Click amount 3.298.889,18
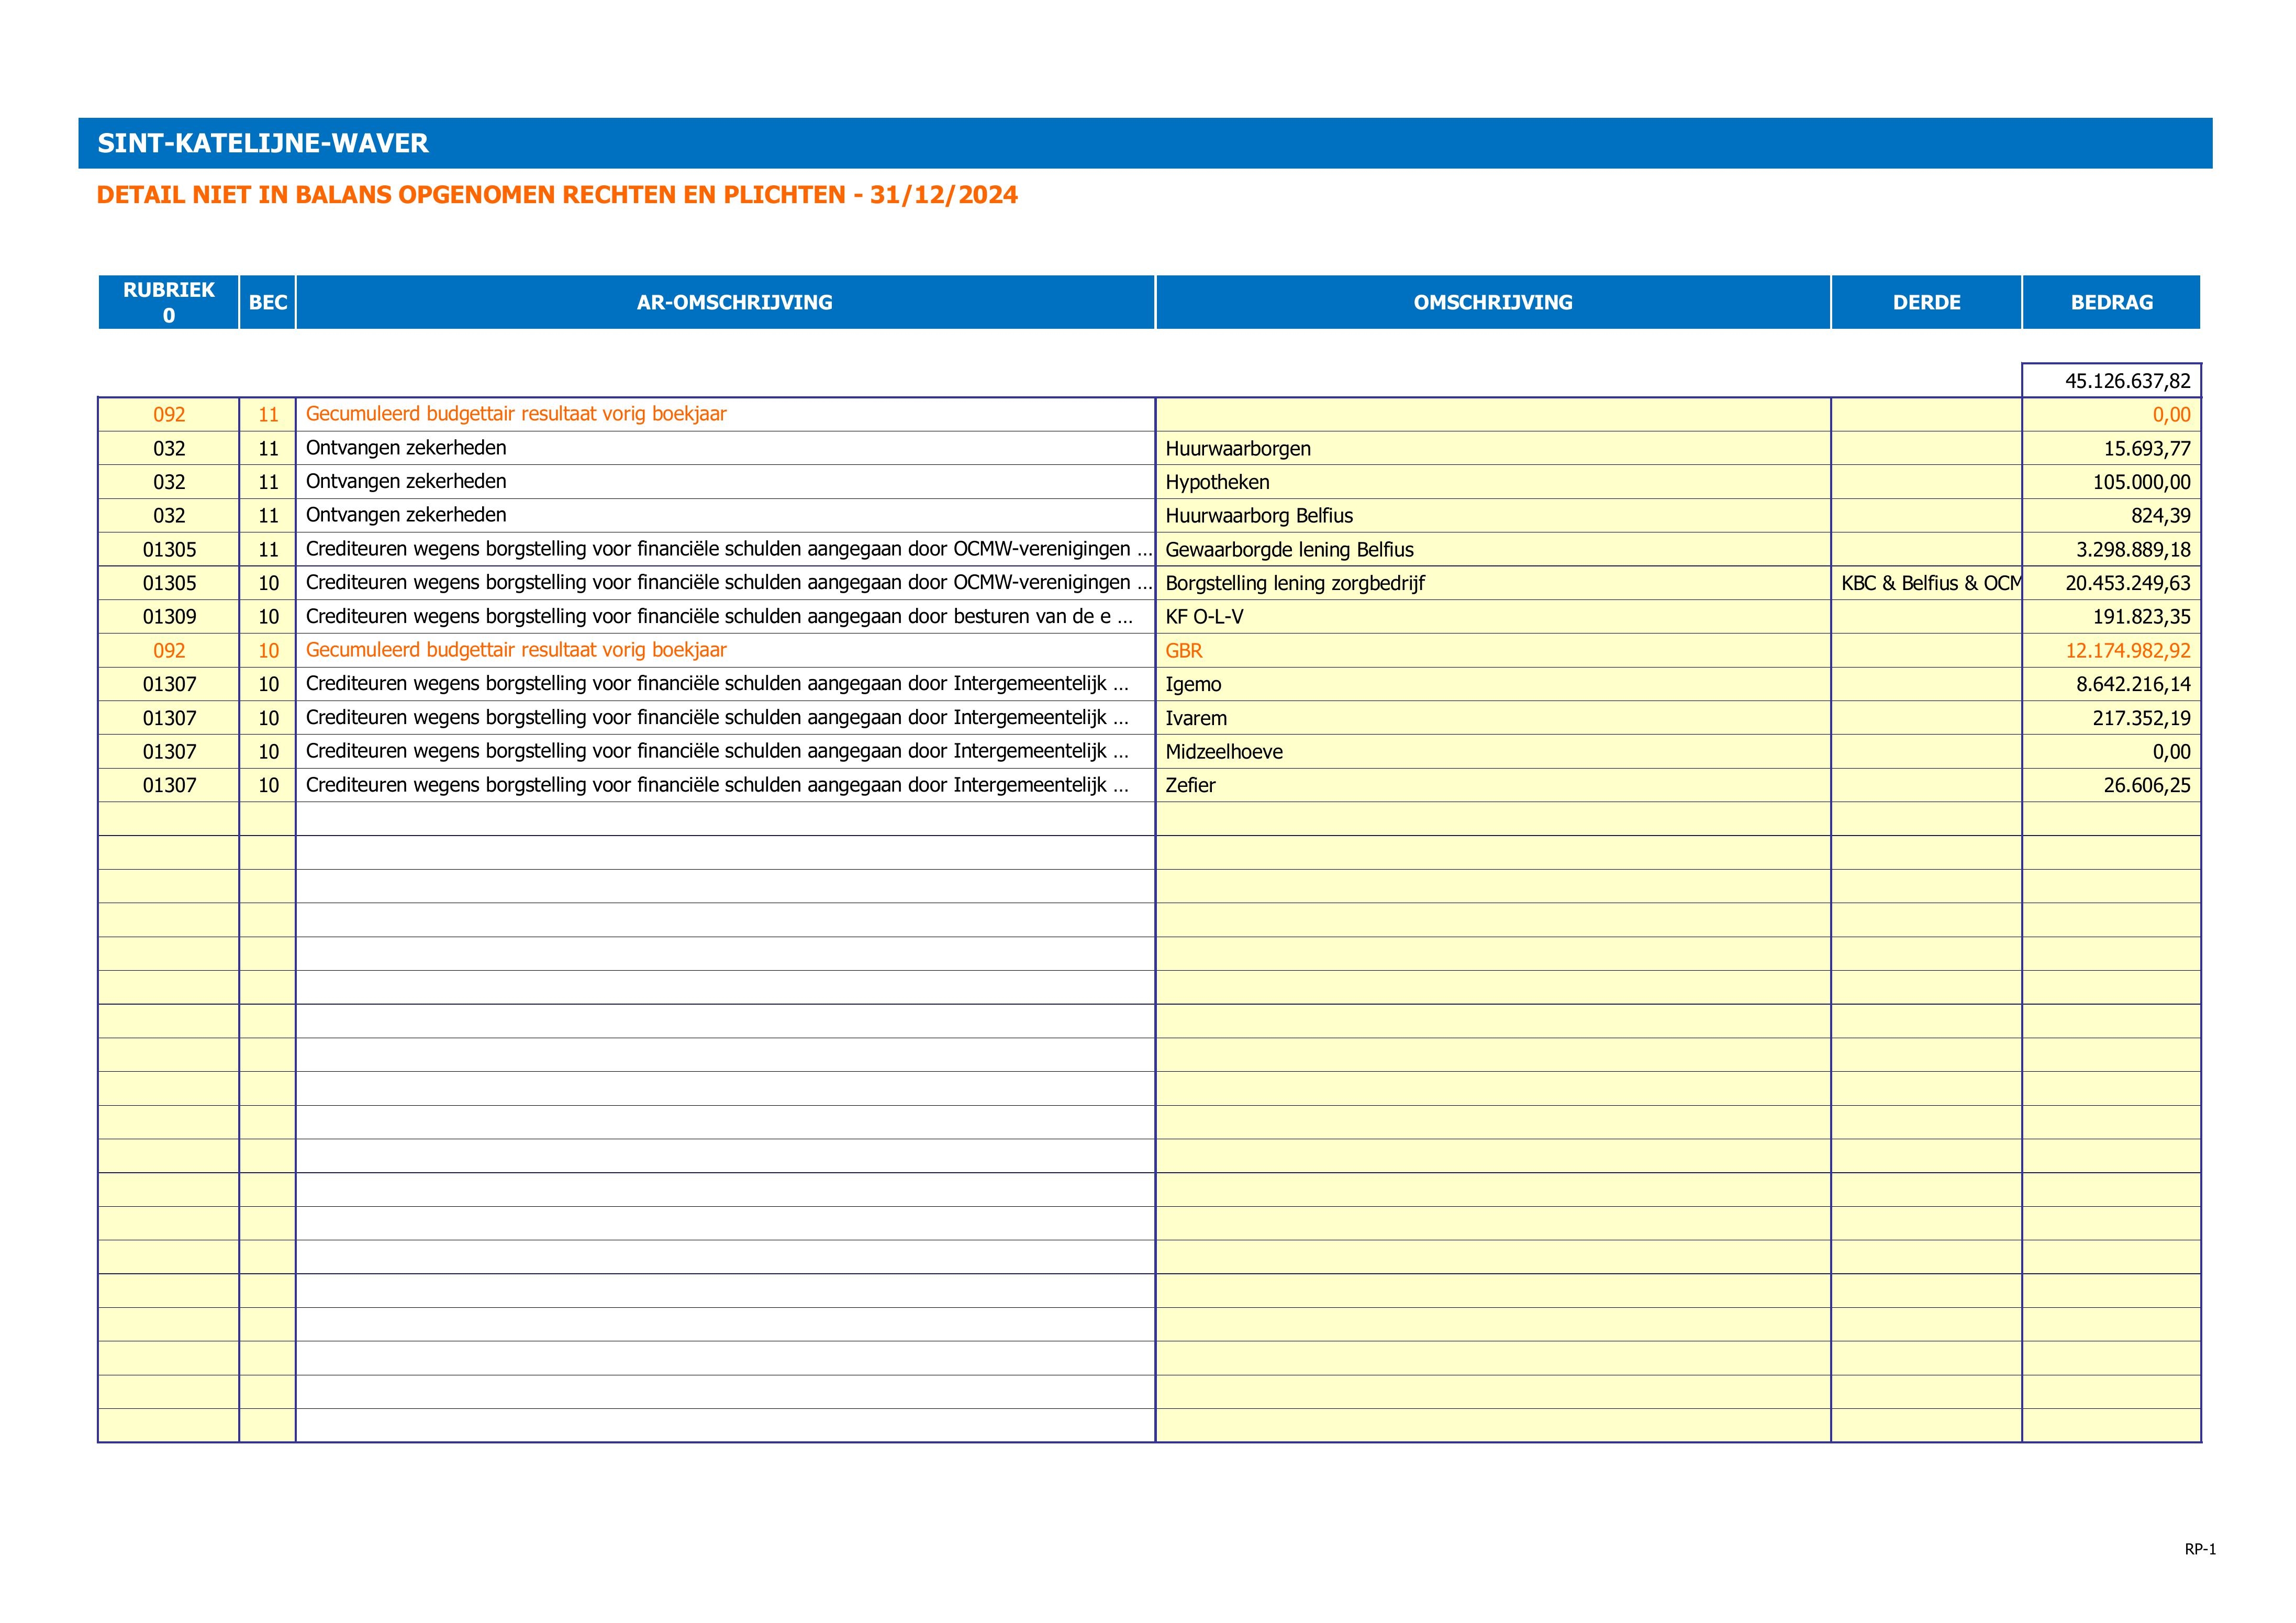 tap(2112, 550)
